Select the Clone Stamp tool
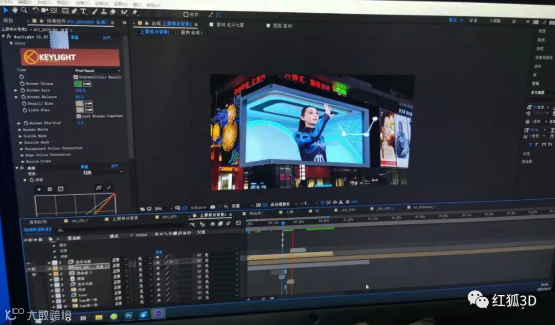555x325 pixels. click(104, 12)
